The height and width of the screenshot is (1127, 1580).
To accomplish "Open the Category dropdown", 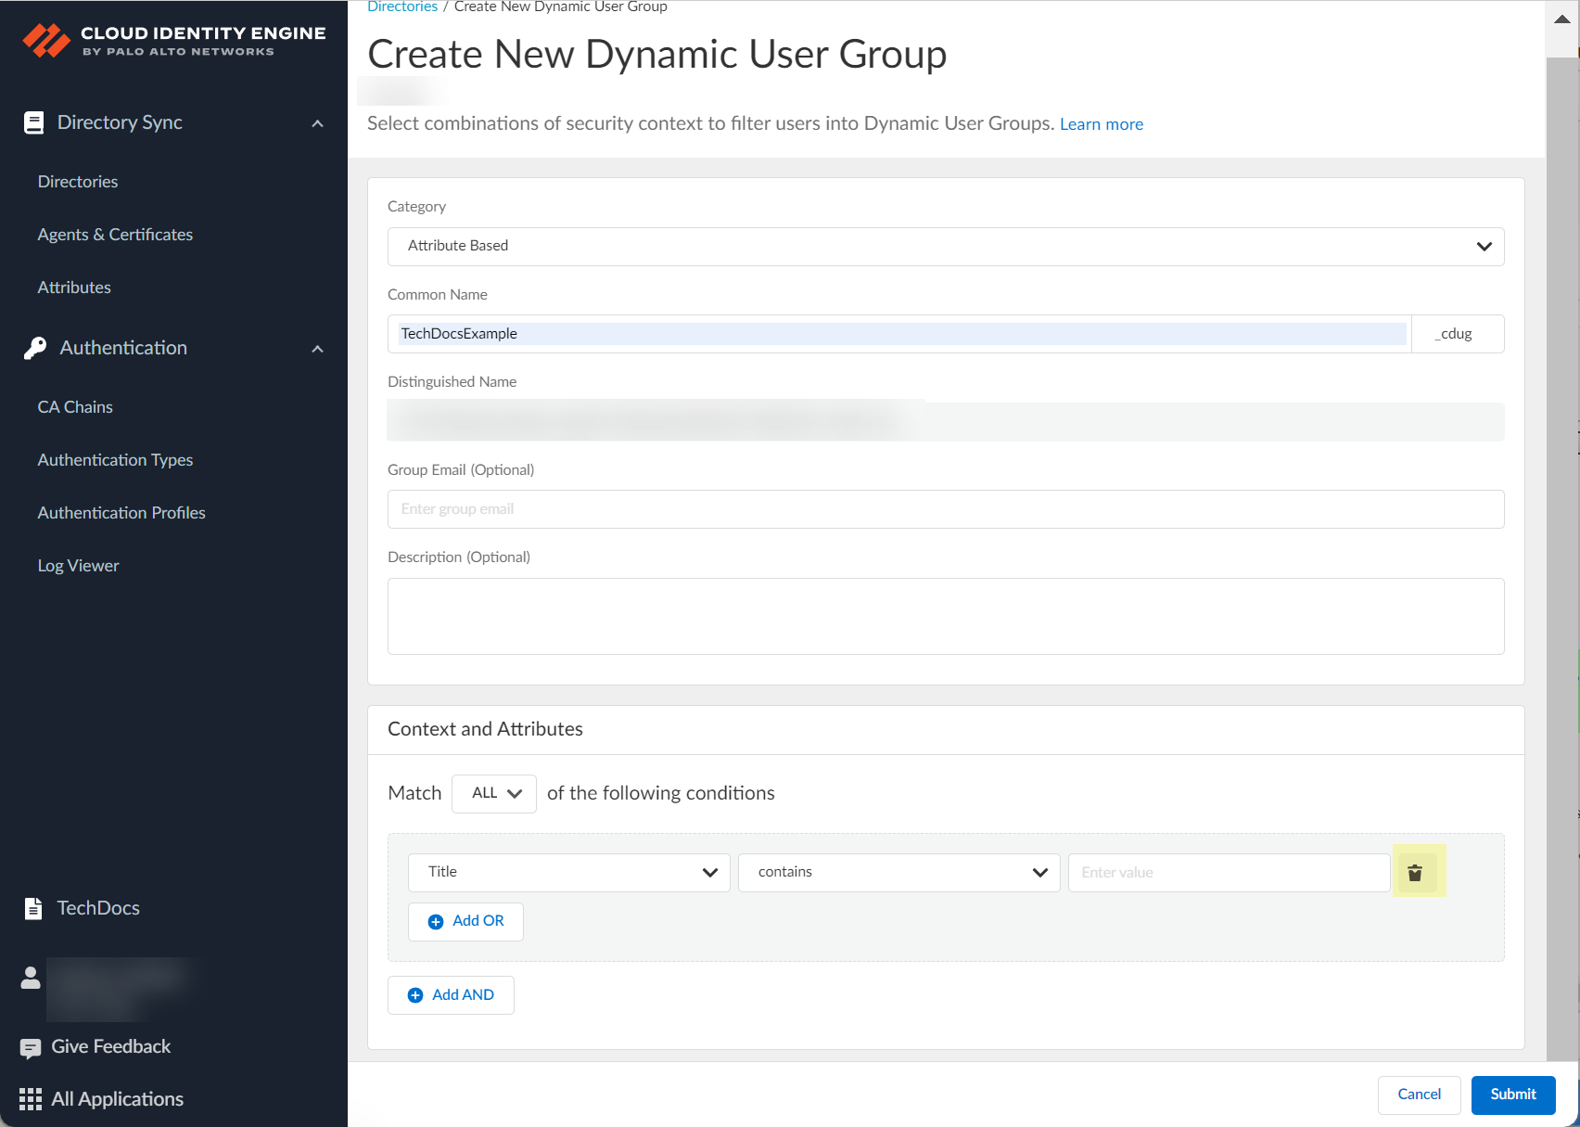I will pyautogui.click(x=945, y=246).
